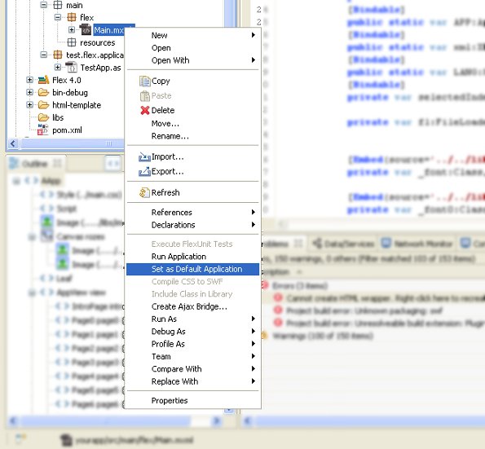This screenshot has height=449, width=485.
Task: Select the pom.xml file label
Action: 67,130
